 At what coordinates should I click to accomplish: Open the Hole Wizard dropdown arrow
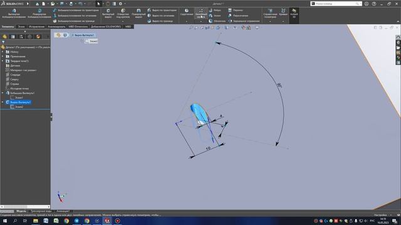click(123, 22)
